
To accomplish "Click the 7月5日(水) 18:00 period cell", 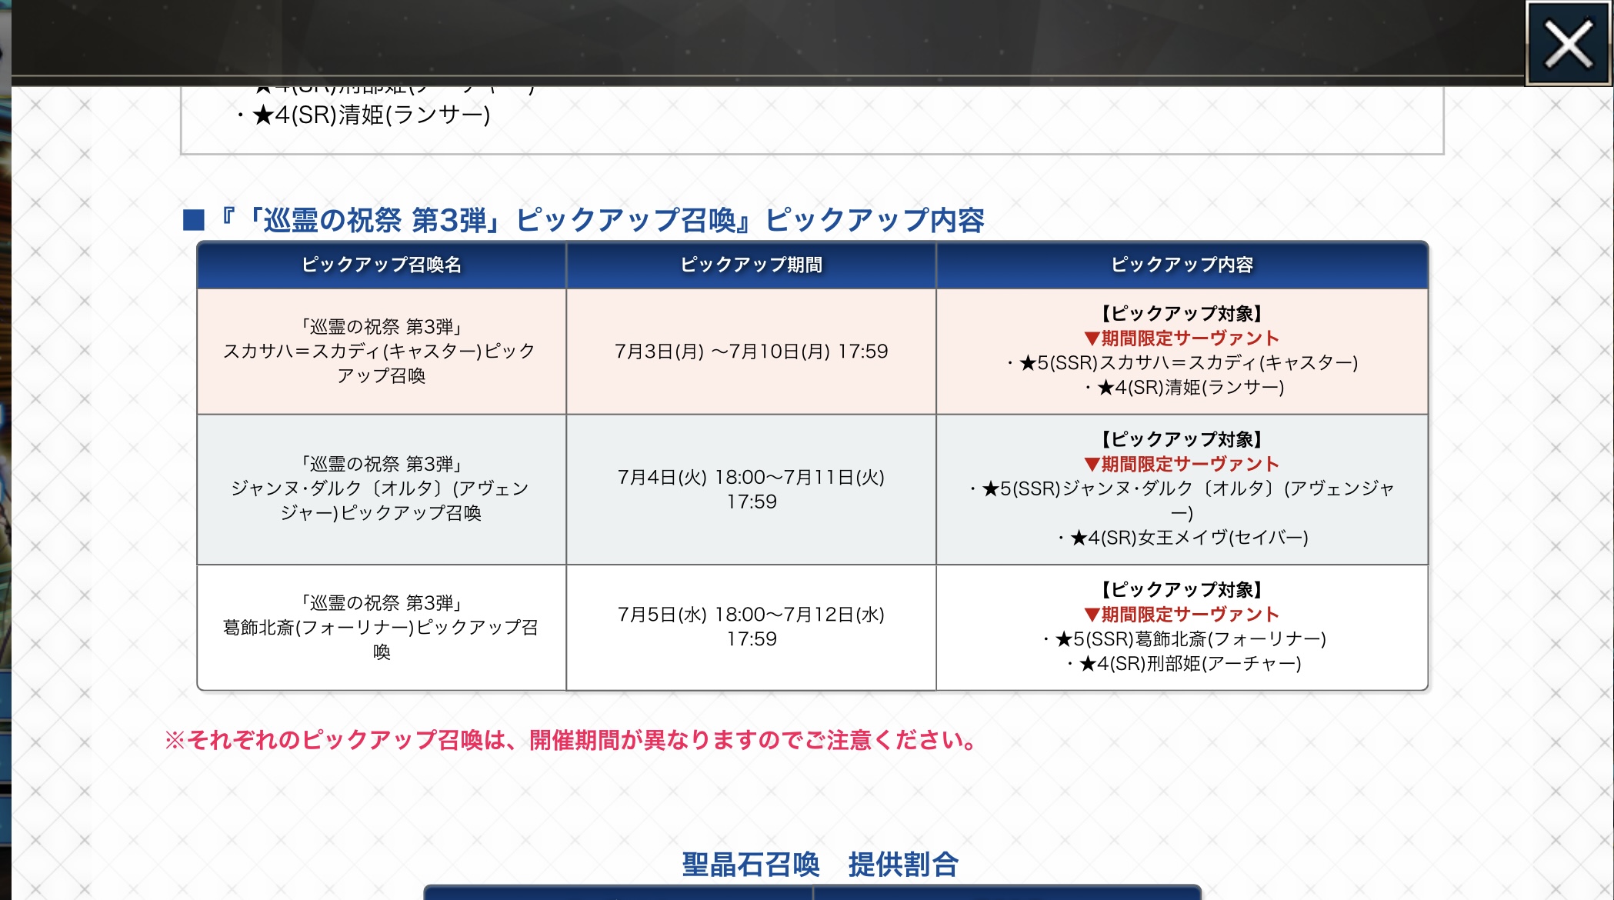I will tap(751, 626).
